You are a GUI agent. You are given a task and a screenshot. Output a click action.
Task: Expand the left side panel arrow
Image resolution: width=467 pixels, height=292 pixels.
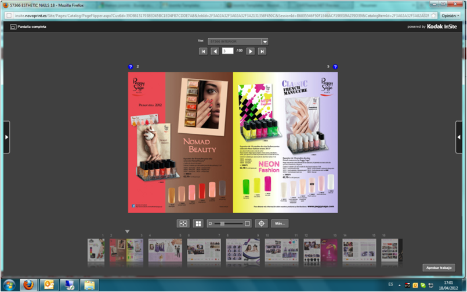pos(6,137)
